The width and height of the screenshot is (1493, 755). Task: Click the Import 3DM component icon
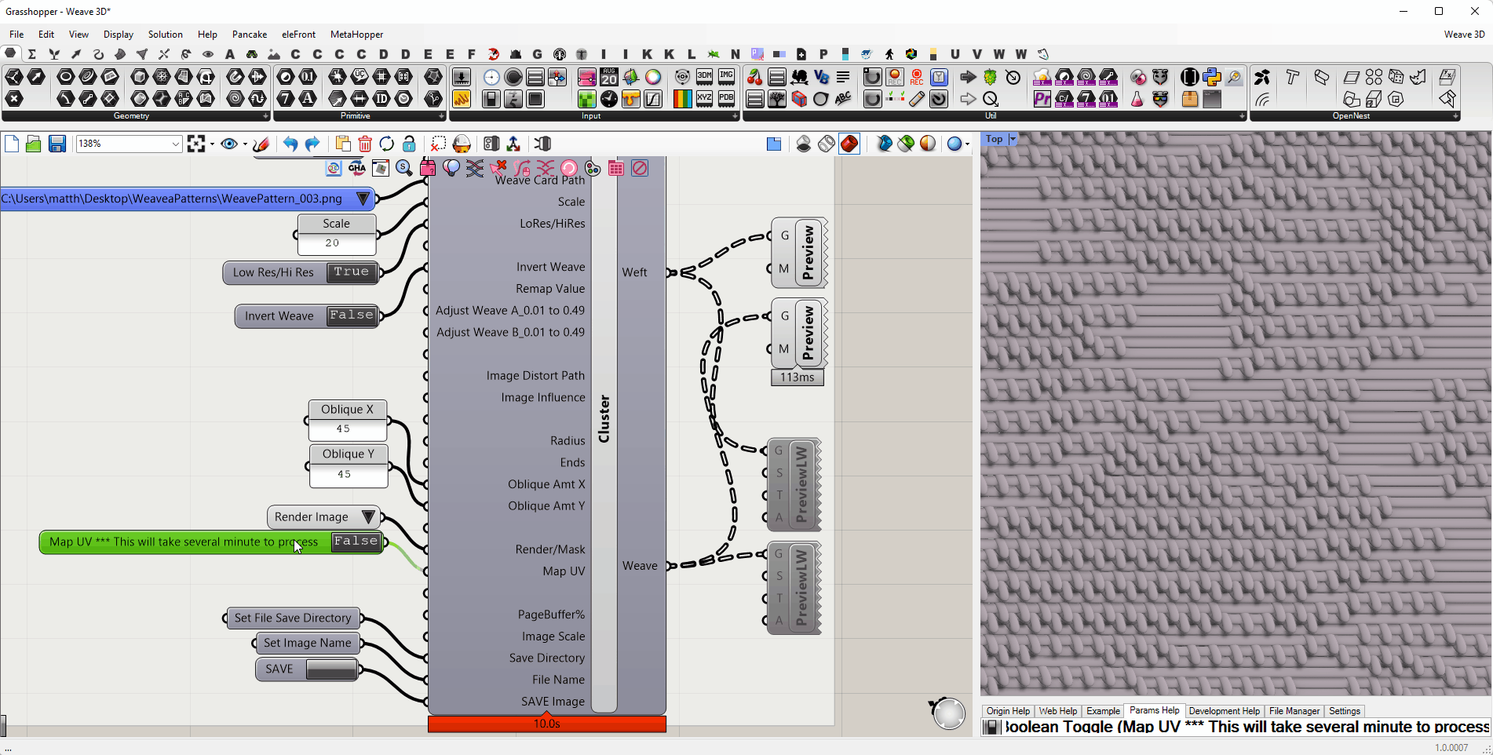pyautogui.click(x=704, y=77)
